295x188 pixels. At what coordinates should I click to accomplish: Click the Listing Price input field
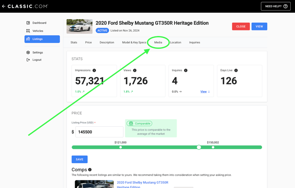pos(99,132)
